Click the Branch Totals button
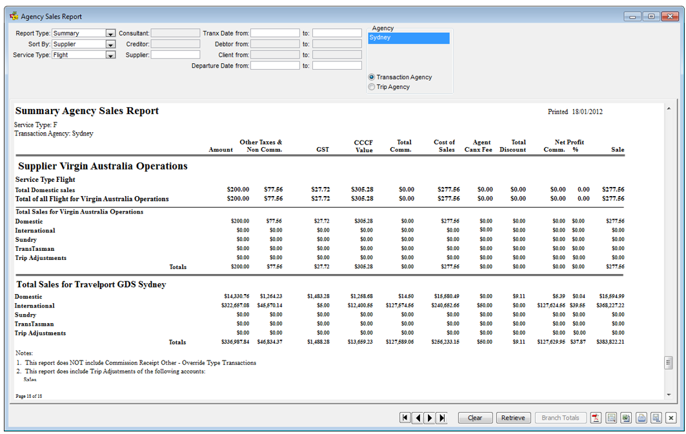Screen dimensions: 686x434 pyautogui.click(x=560, y=417)
